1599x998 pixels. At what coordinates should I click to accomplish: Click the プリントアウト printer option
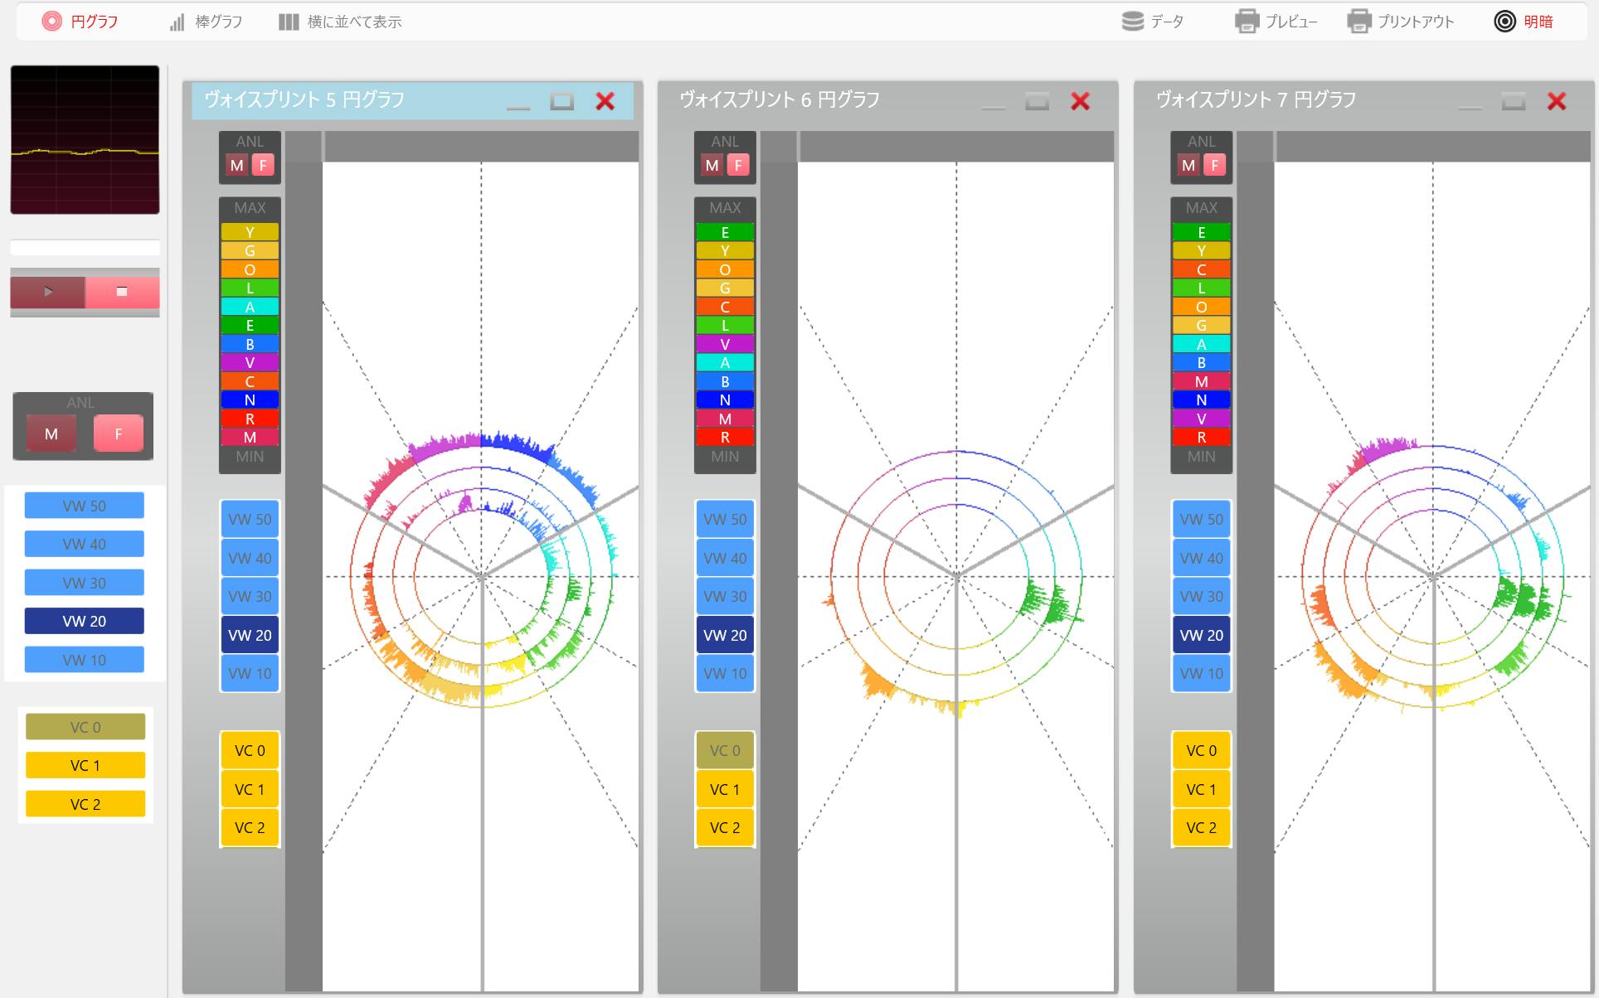point(1401,22)
